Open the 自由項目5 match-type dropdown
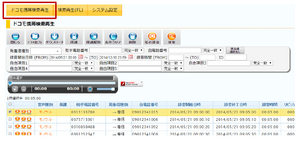 pyautogui.click(x=173, y=69)
